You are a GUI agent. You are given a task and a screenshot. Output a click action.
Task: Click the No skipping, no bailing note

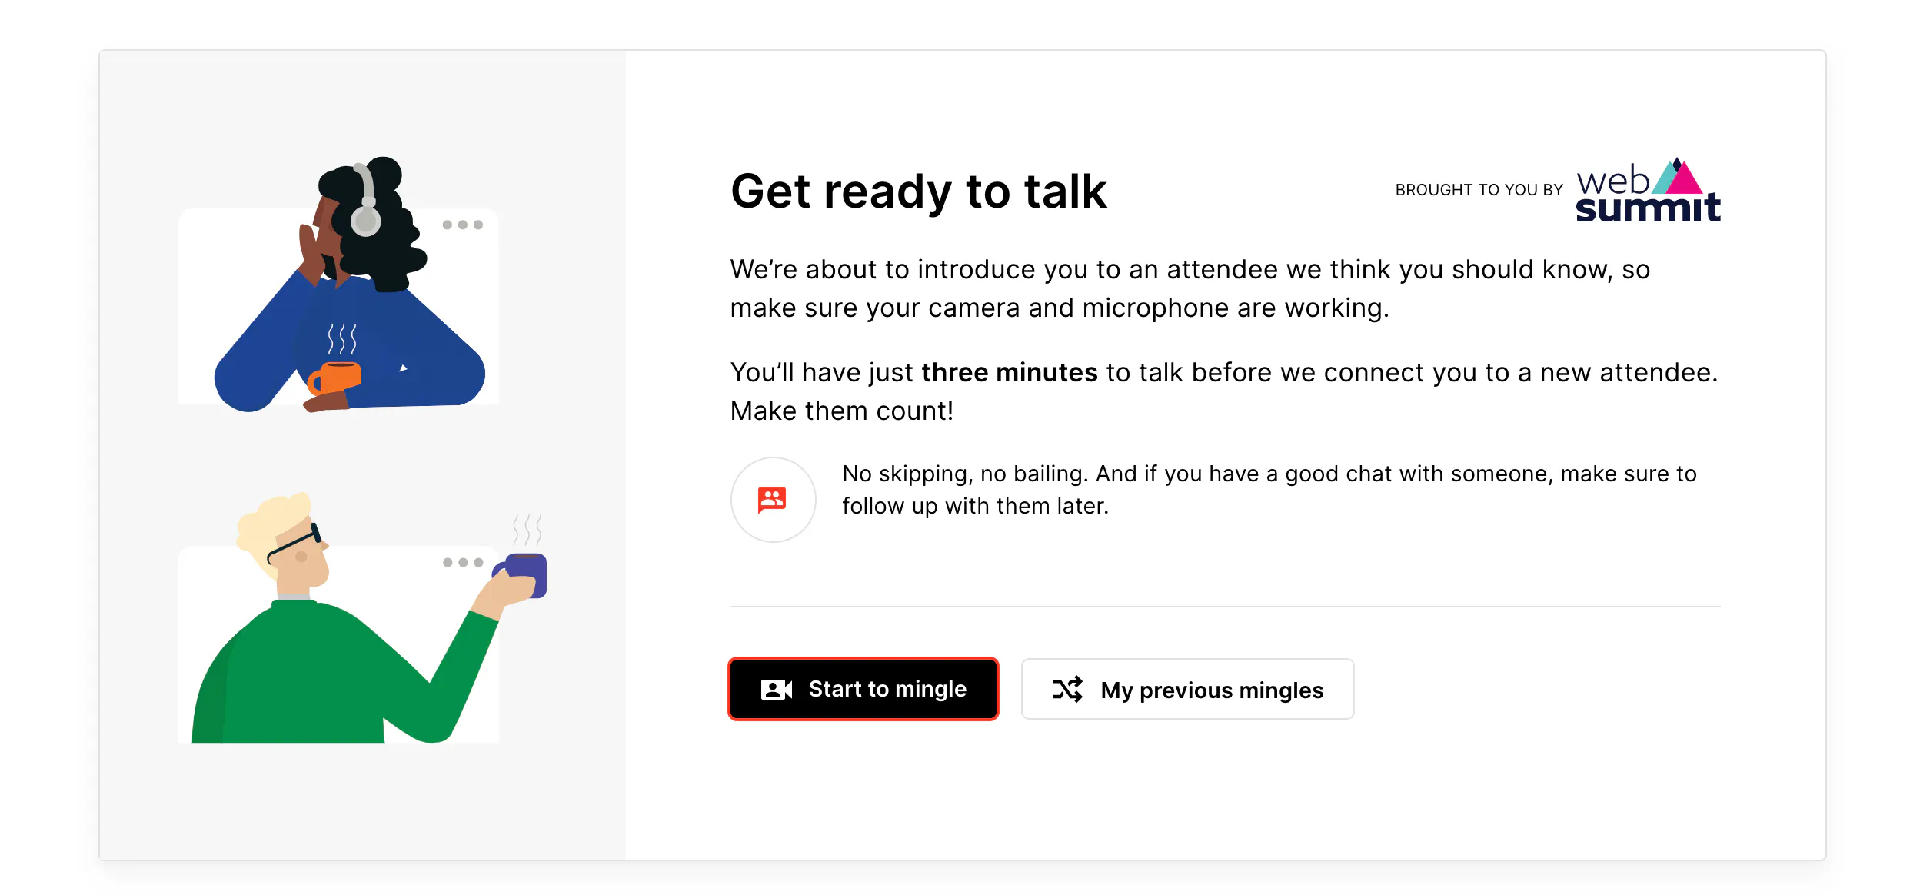1269,490
